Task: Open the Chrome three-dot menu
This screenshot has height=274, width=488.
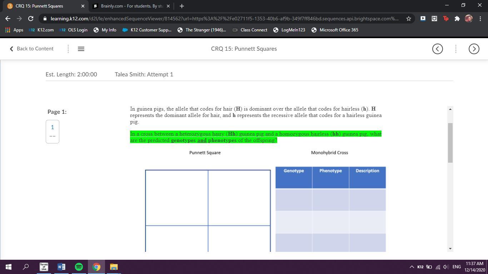Action: 480,19
